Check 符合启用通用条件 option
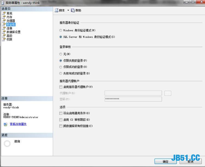Screen dimensions: 205x167 (61, 113)
